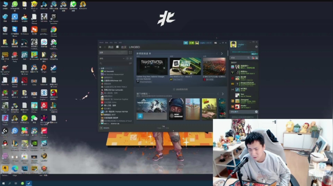Select the friend playing Left 4 Dead 2
This screenshot has width=333, height=186.
click(x=244, y=107)
